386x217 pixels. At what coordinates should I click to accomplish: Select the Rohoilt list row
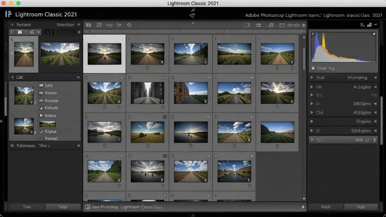point(59,108)
